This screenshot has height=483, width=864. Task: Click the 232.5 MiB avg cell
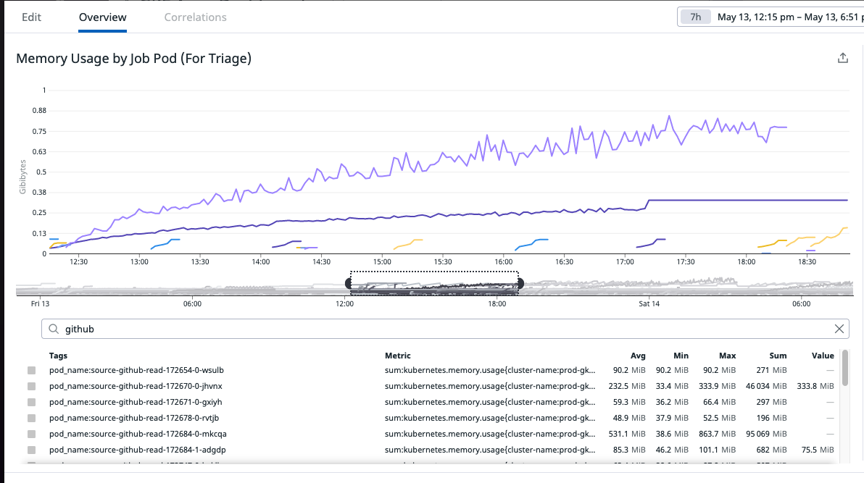click(627, 386)
